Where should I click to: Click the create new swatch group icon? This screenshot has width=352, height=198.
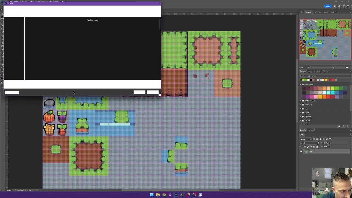point(339,126)
